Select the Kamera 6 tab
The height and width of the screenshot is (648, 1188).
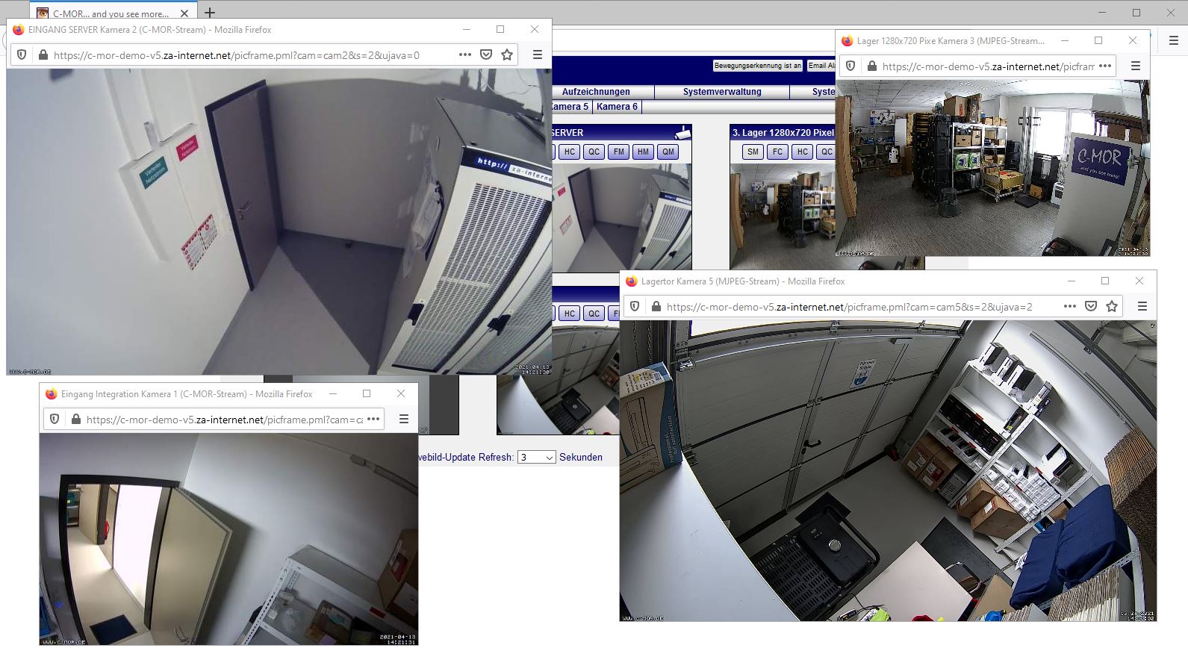pyautogui.click(x=617, y=107)
